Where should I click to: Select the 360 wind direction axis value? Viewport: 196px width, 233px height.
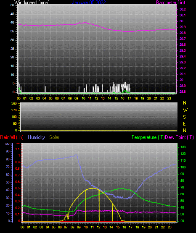(14, 104)
